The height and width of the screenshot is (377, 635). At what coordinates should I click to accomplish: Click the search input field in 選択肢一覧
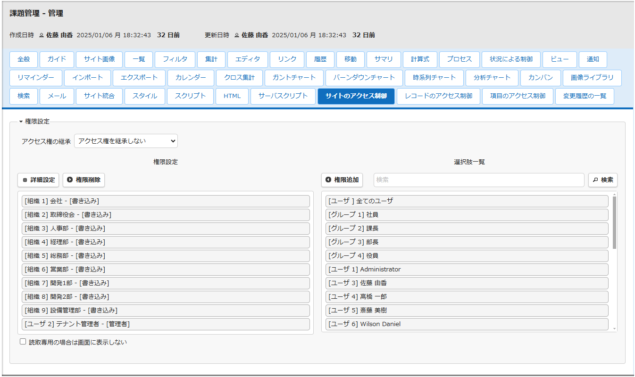[x=479, y=180]
